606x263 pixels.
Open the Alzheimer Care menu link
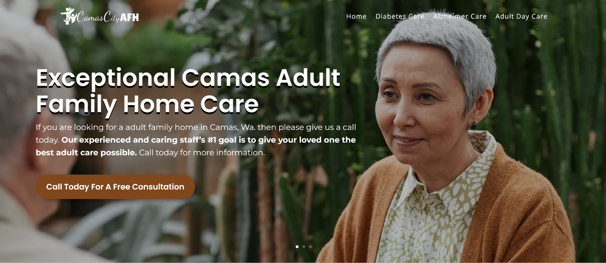pos(460,16)
